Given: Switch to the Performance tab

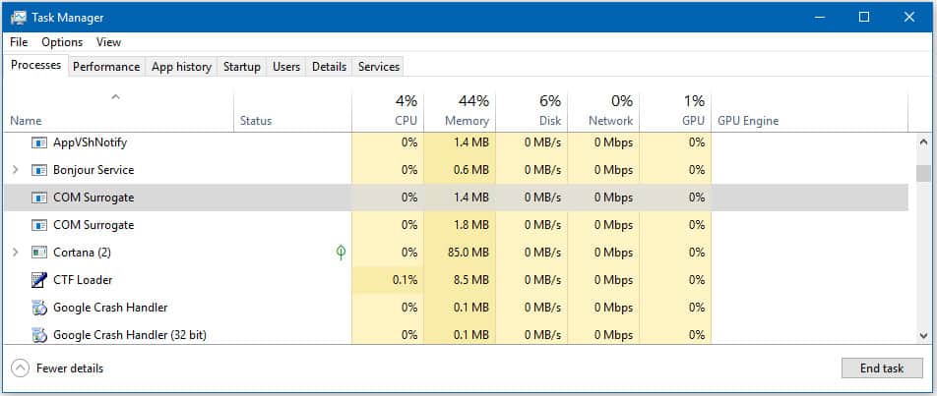Looking at the screenshot, I should (x=106, y=67).
